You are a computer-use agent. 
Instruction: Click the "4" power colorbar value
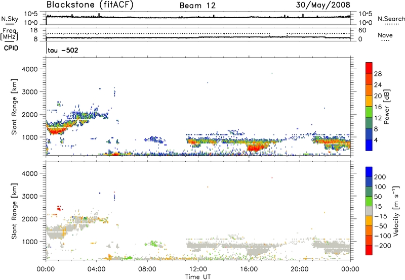point(376,140)
